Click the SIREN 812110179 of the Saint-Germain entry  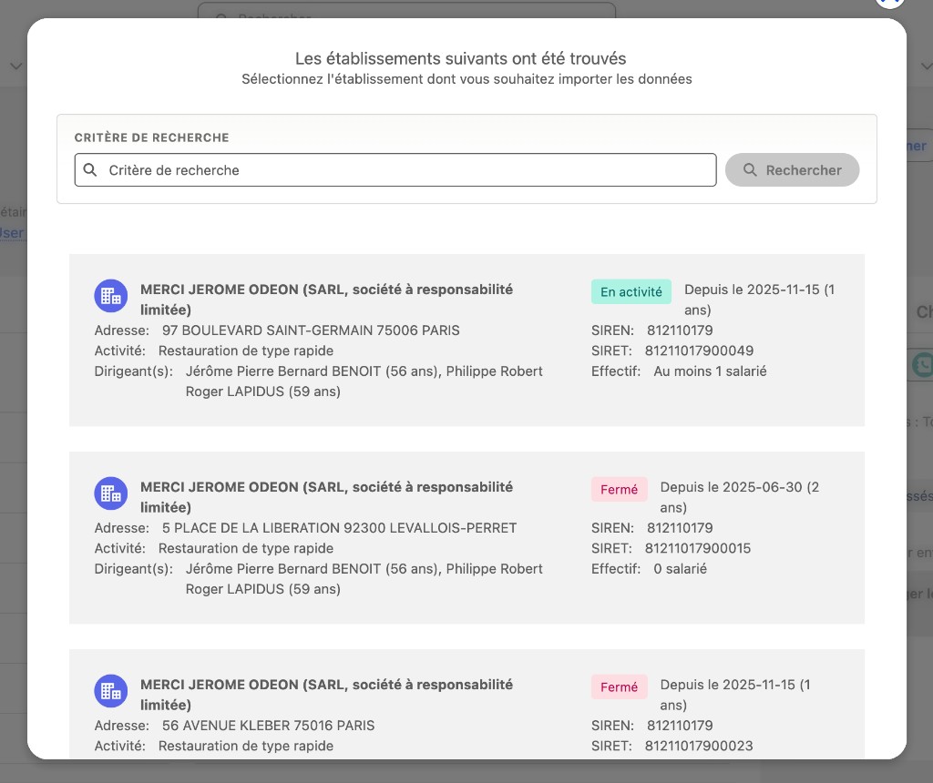click(x=680, y=330)
